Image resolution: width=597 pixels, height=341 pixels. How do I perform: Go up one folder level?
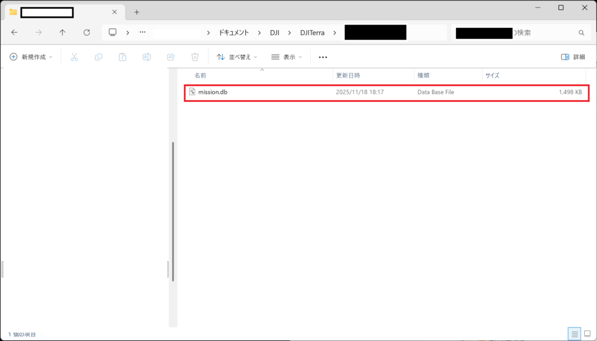pos(62,33)
